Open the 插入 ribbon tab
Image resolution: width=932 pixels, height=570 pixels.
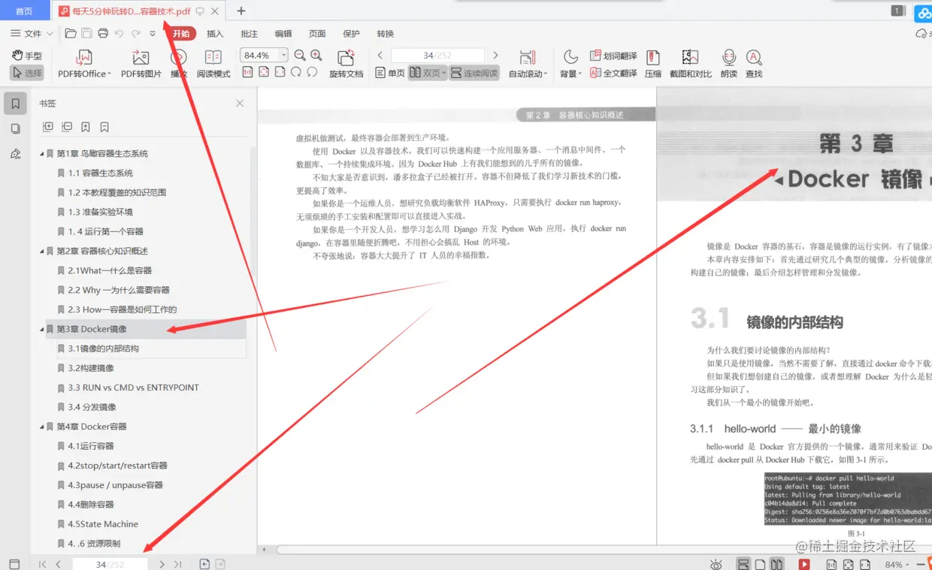tap(215, 33)
